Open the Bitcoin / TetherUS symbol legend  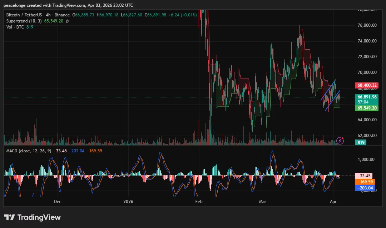[25, 15]
